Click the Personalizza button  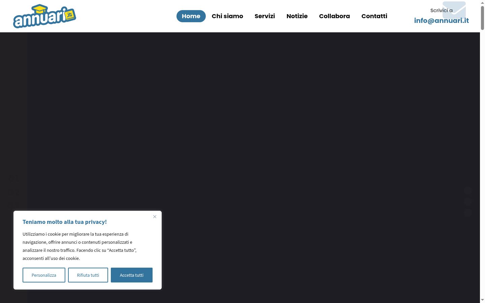click(x=44, y=275)
